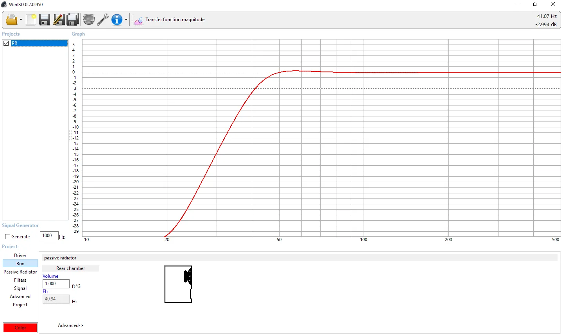Open the driver database speaker icon
This screenshot has height=336, width=563.
[89, 20]
